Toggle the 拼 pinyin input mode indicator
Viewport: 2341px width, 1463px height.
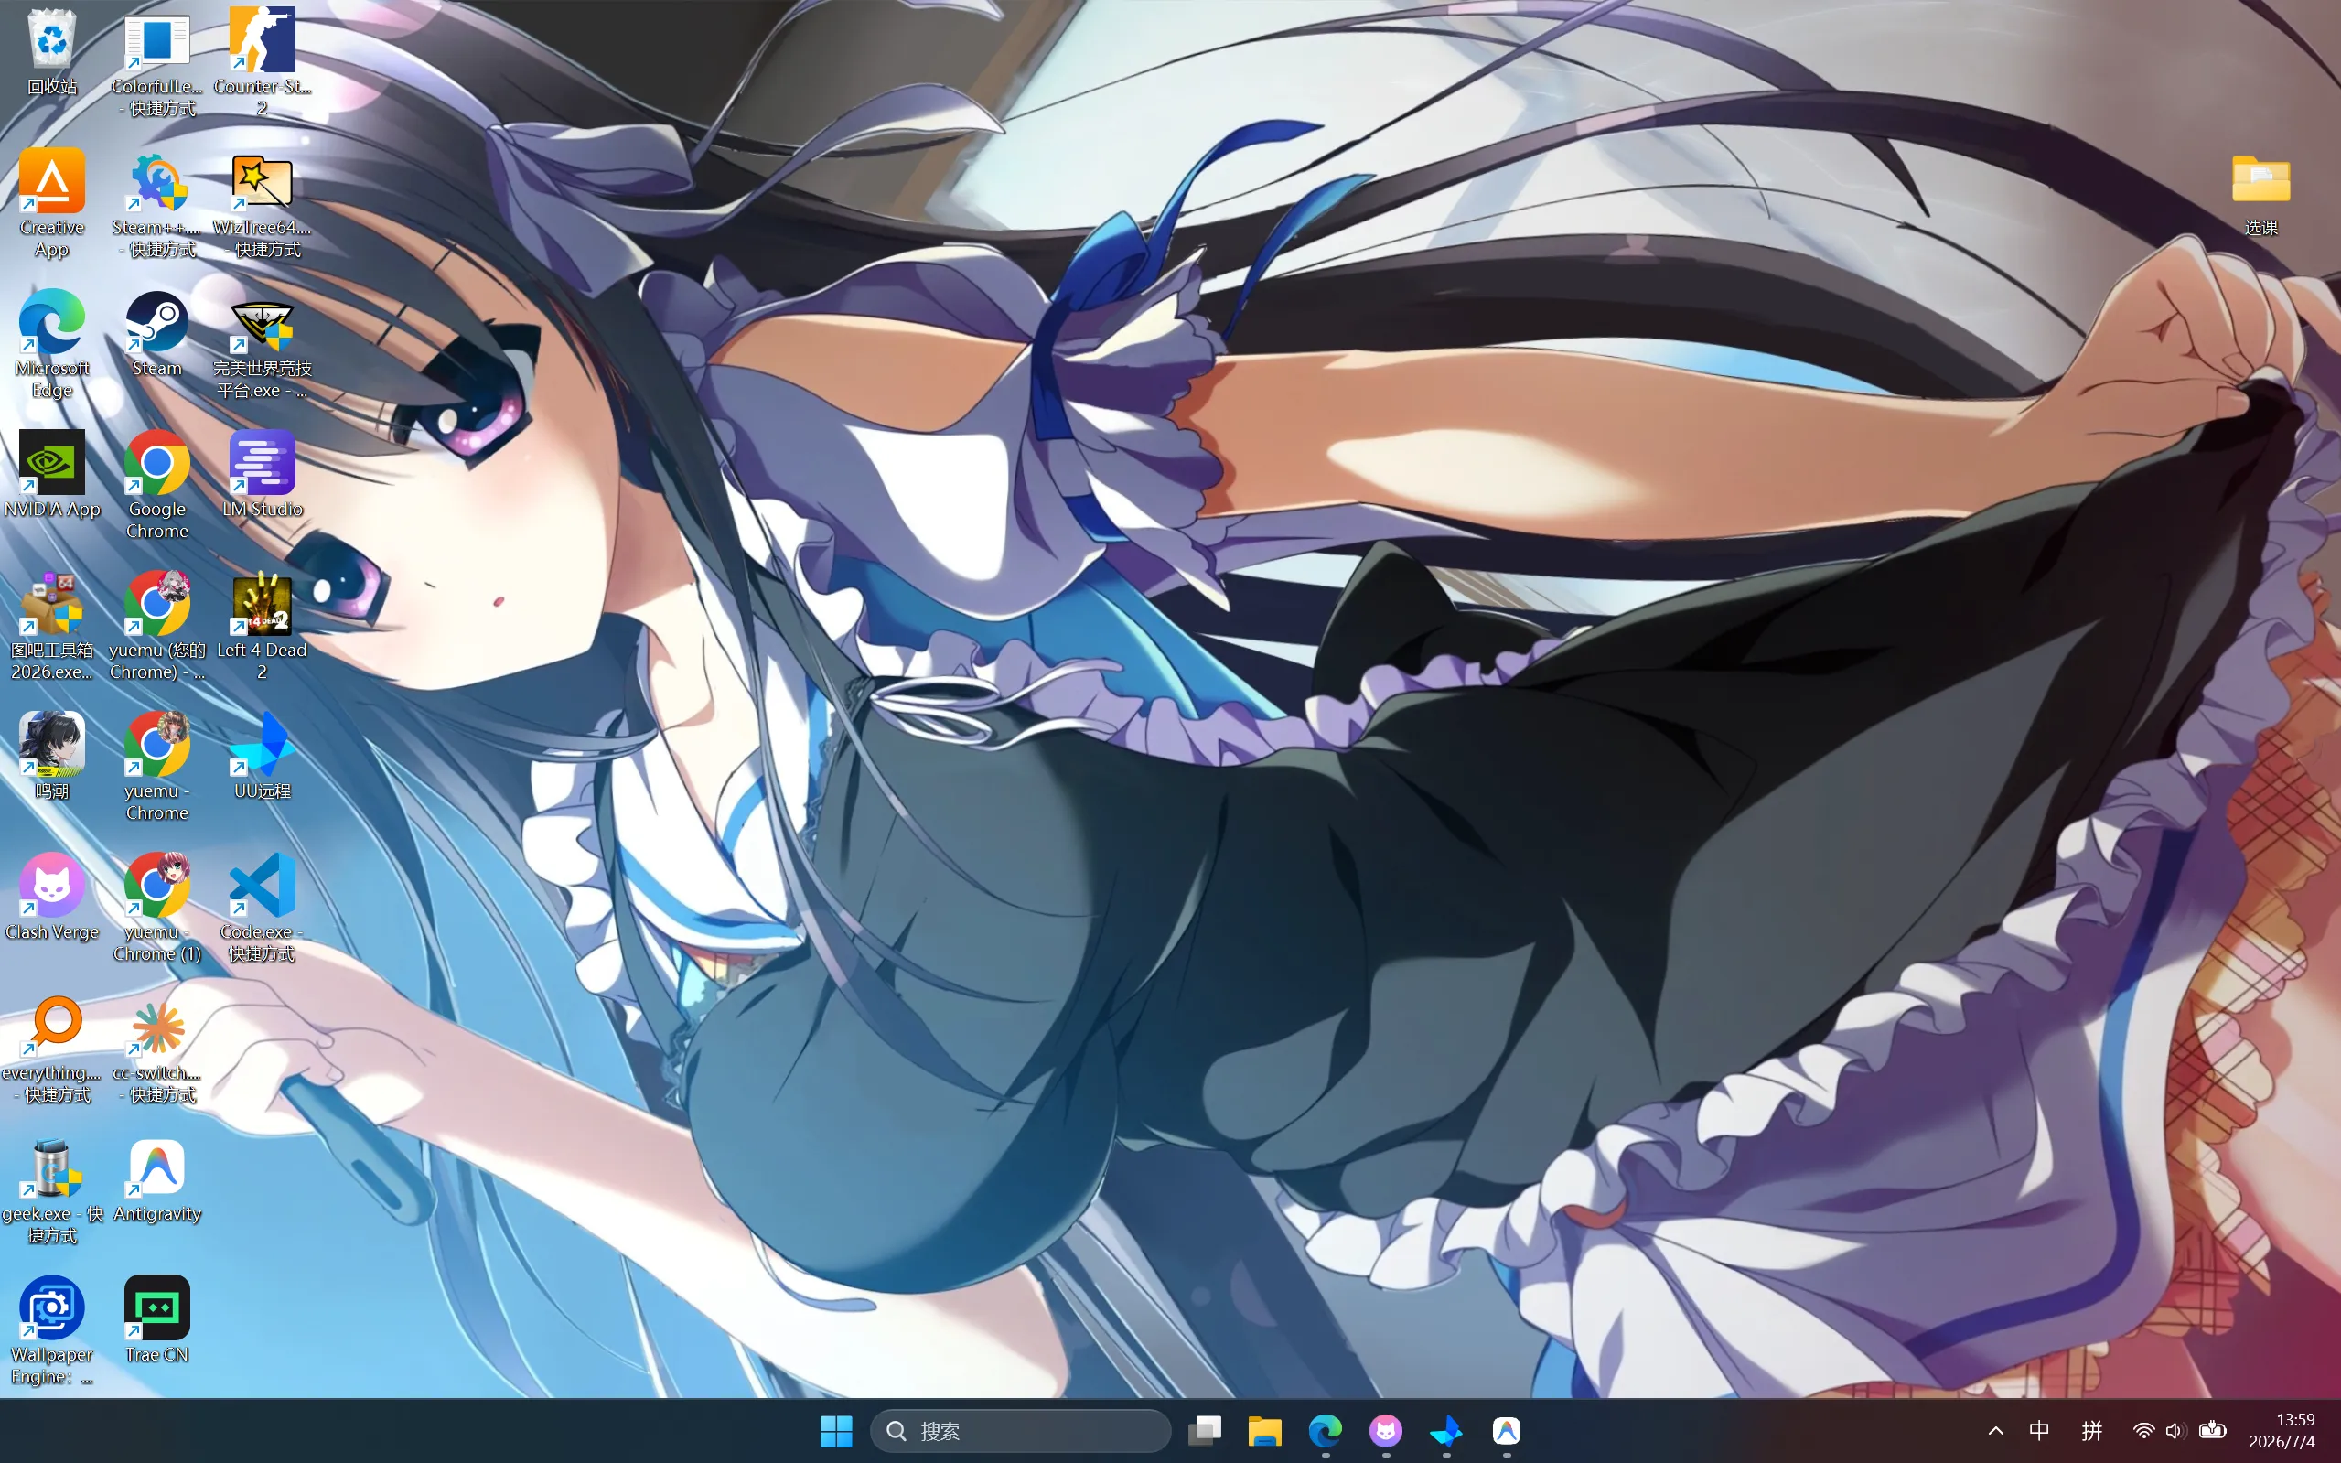click(x=2091, y=1431)
